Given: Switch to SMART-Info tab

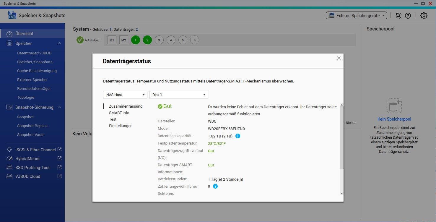Looking at the screenshot, I should click(119, 113).
